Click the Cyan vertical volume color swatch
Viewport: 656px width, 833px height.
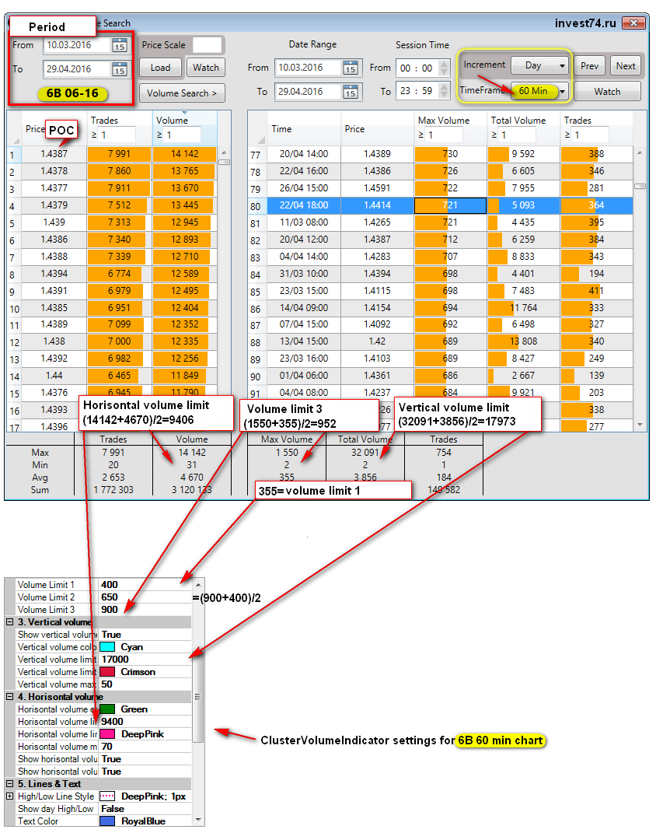(107, 647)
